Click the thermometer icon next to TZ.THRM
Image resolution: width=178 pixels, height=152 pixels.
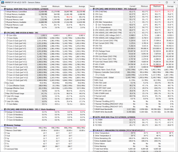pyautogui.click(x=94, y=120)
